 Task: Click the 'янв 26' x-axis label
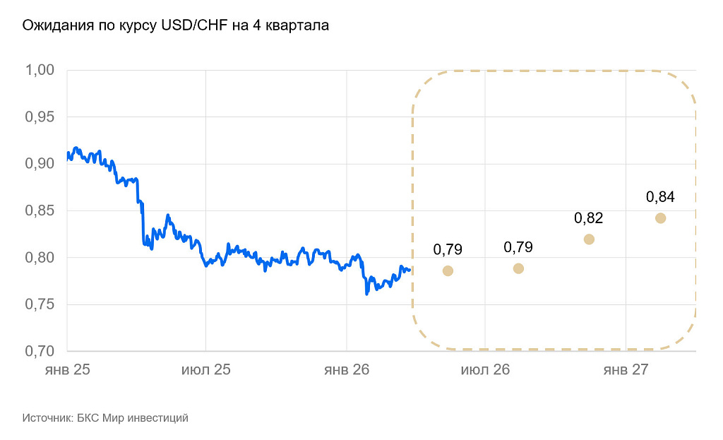tap(347, 370)
